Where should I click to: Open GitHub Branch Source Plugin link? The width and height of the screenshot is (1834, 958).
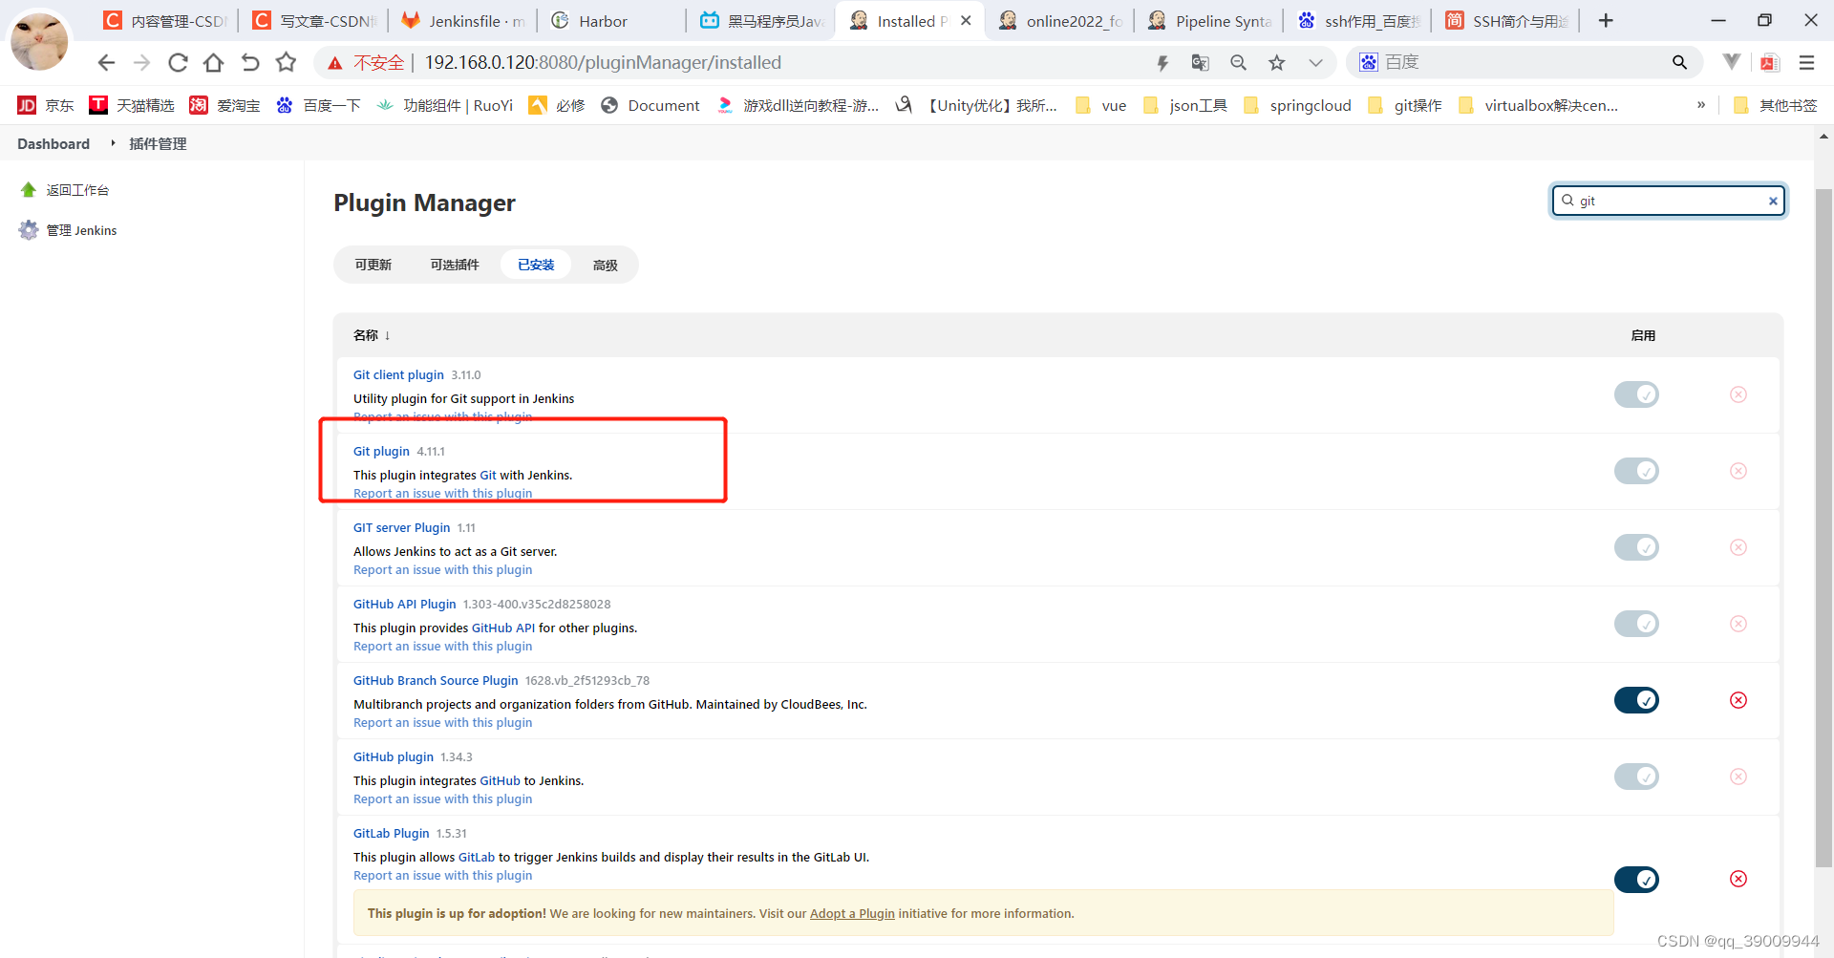436,681
